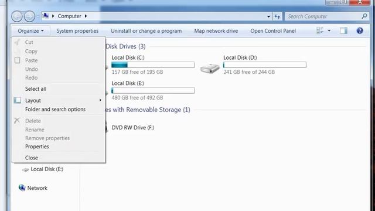Click Local Disk (D:) usage bar
Image resolution: width=375 pixels, height=211 pixels.
pyautogui.click(x=264, y=64)
